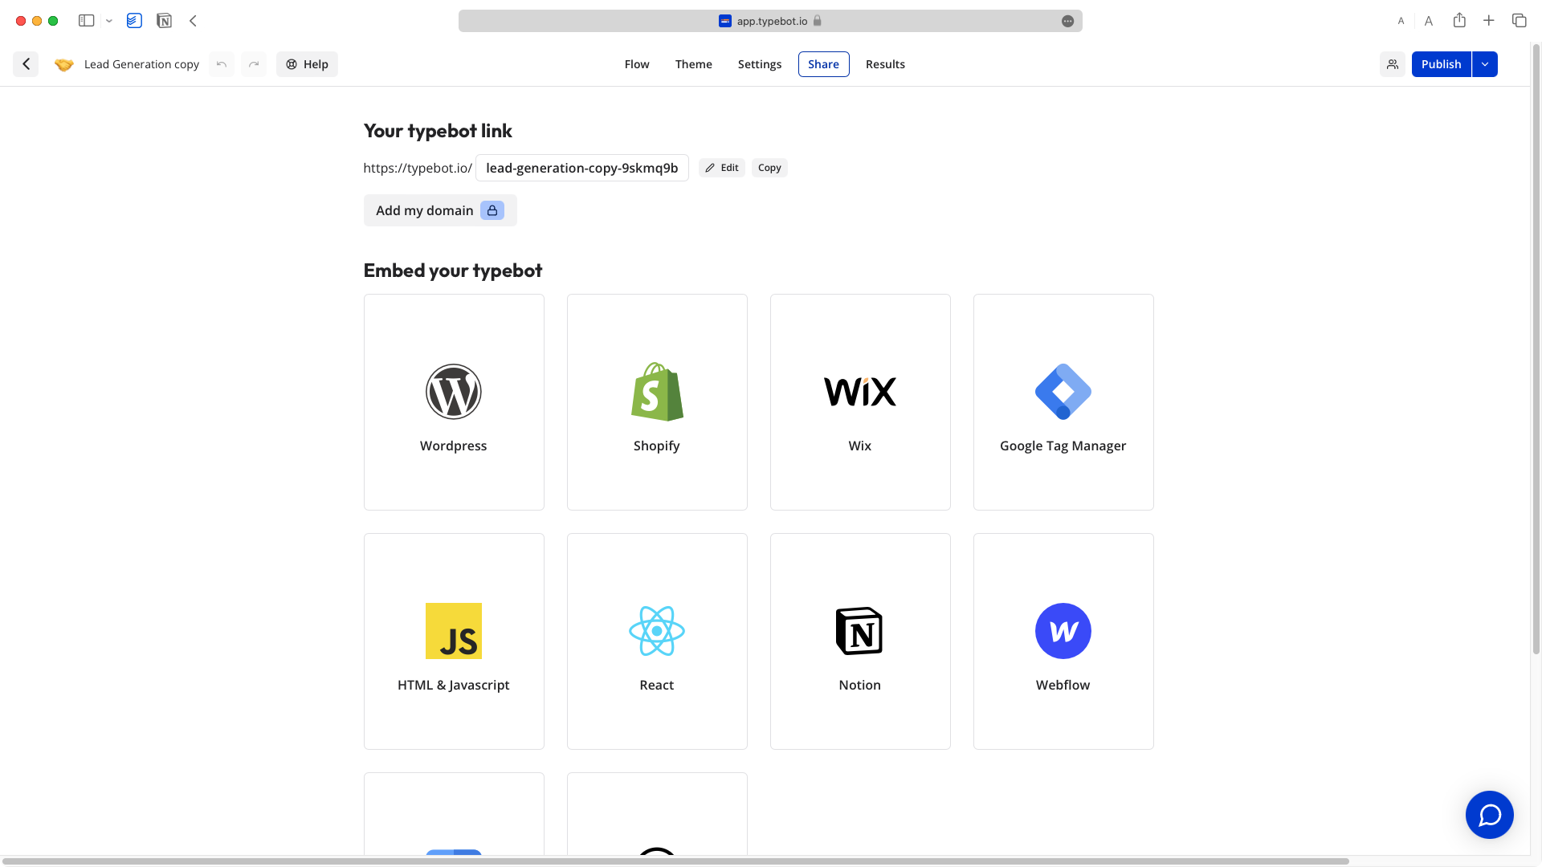
Task: Open the Settings menu
Action: pos(759,63)
